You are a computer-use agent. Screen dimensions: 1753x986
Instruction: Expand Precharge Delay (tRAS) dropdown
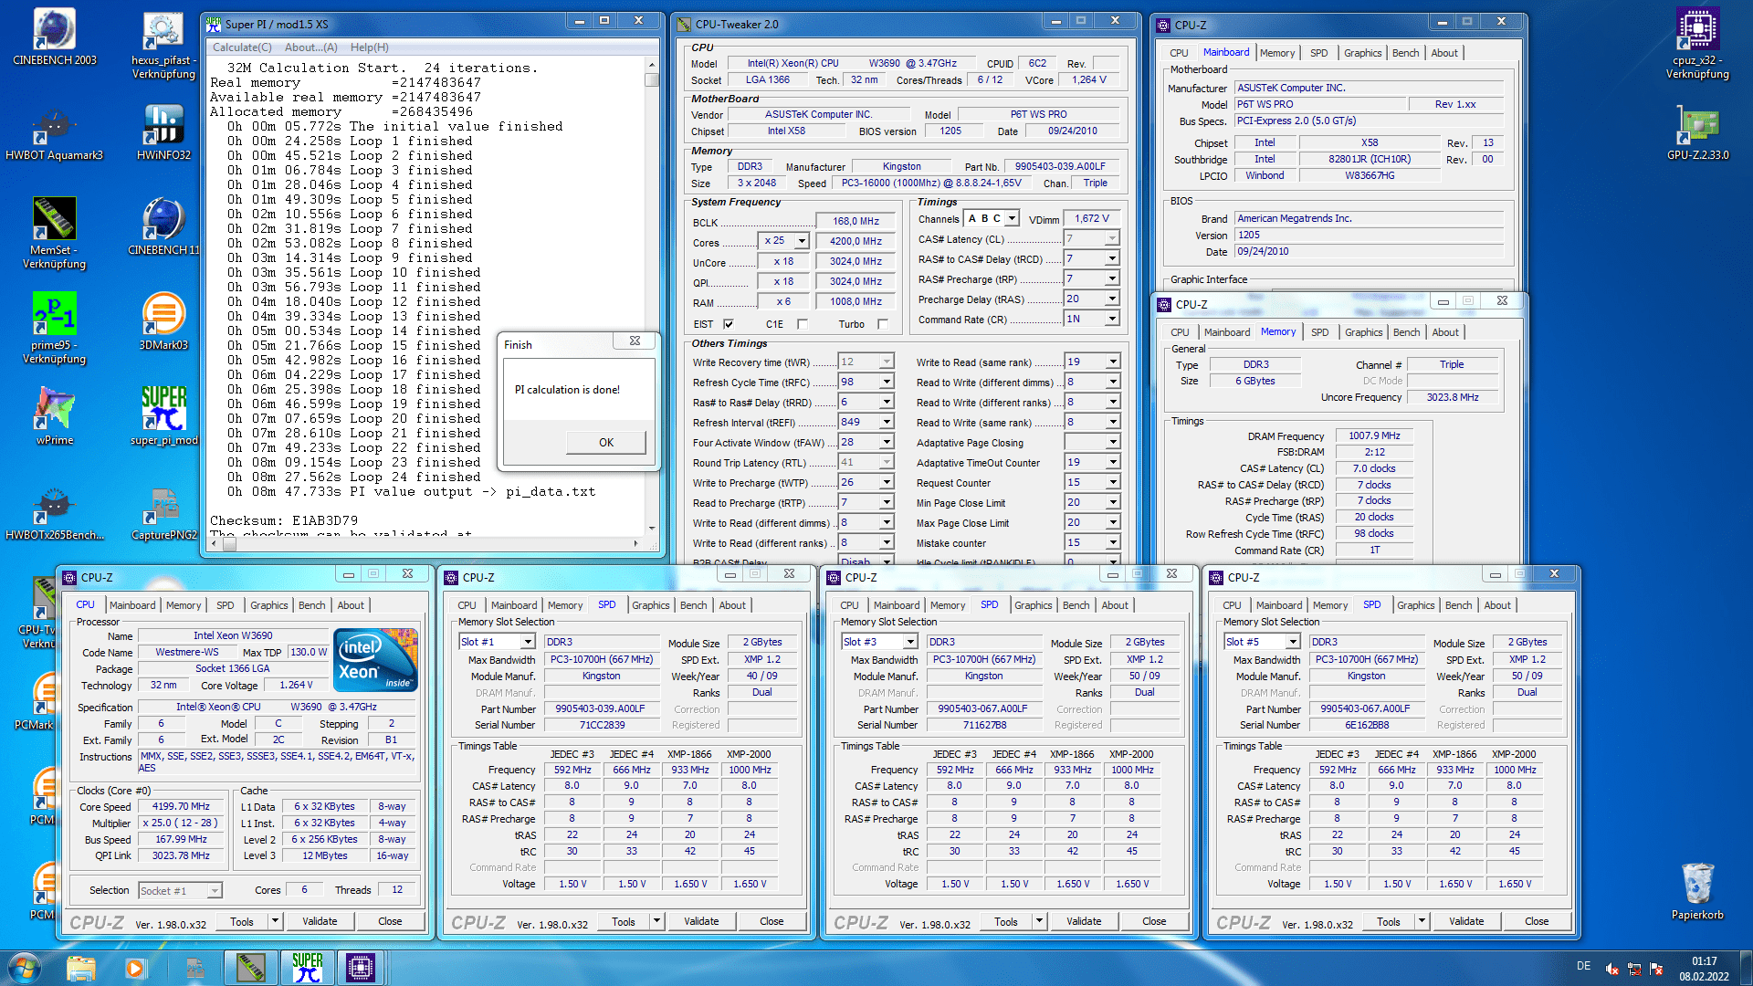click(1112, 299)
